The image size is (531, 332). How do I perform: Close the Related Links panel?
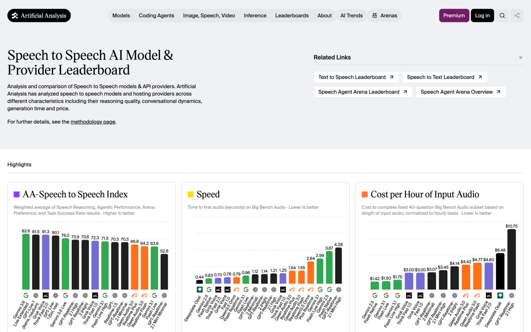[x=520, y=58]
